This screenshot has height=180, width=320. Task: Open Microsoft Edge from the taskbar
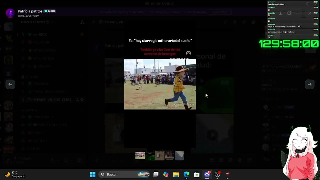(x=186, y=174)
